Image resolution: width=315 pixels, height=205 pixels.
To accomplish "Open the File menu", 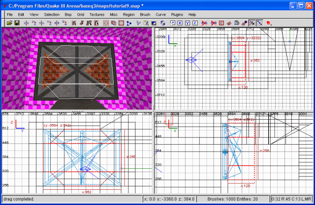I will click(10, 15).
